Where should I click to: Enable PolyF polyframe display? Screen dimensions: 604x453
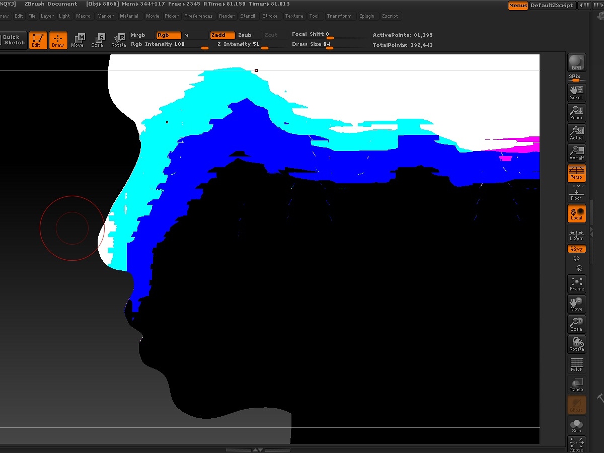pos(576,364)
